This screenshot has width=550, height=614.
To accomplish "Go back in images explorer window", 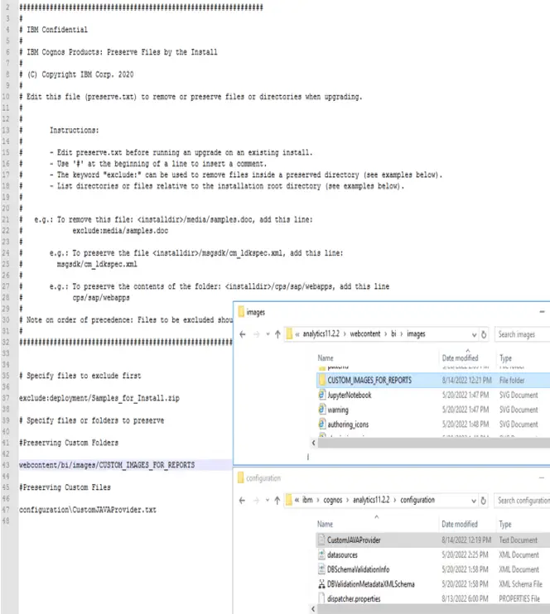I will pos(242,334).
